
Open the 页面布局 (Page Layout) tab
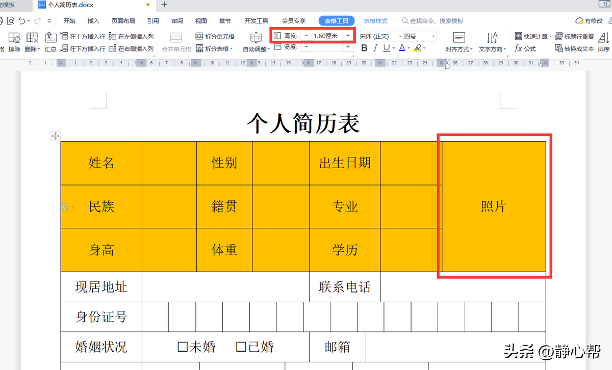[123, 21]
